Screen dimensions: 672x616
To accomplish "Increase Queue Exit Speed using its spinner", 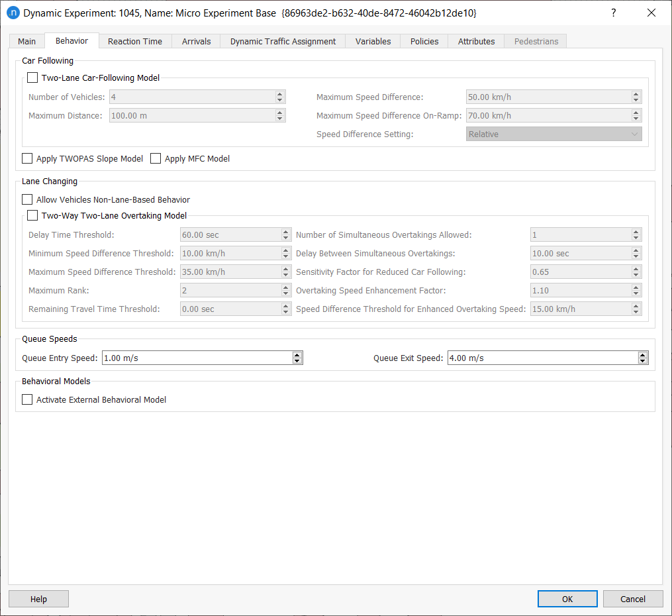I will pyautogui.click(x=642, y=358).
